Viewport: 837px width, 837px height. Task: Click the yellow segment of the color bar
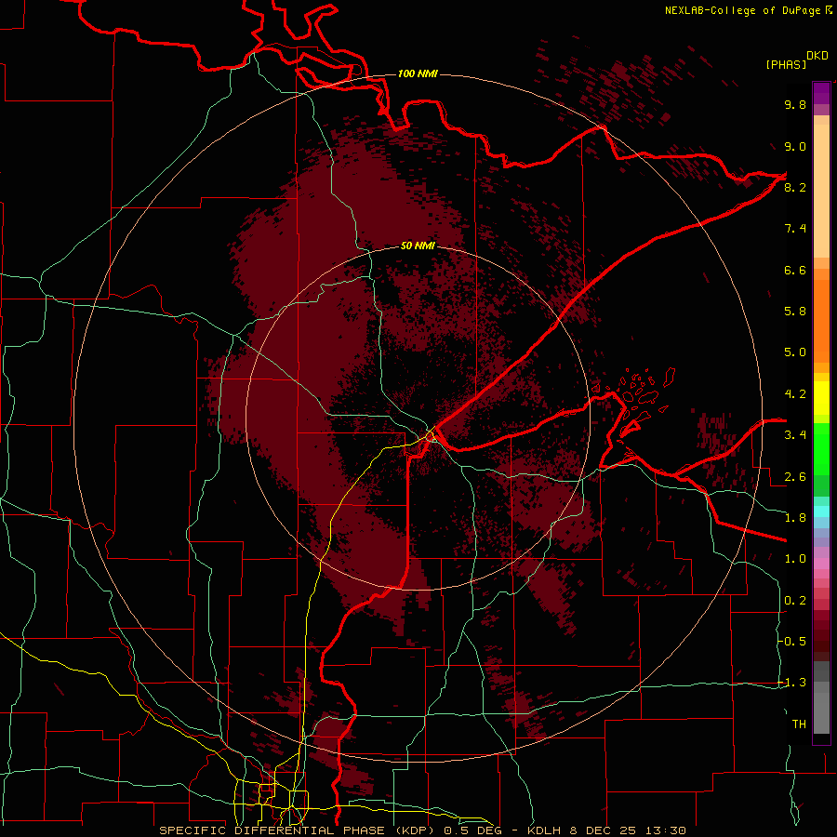[x=821, y=398]
